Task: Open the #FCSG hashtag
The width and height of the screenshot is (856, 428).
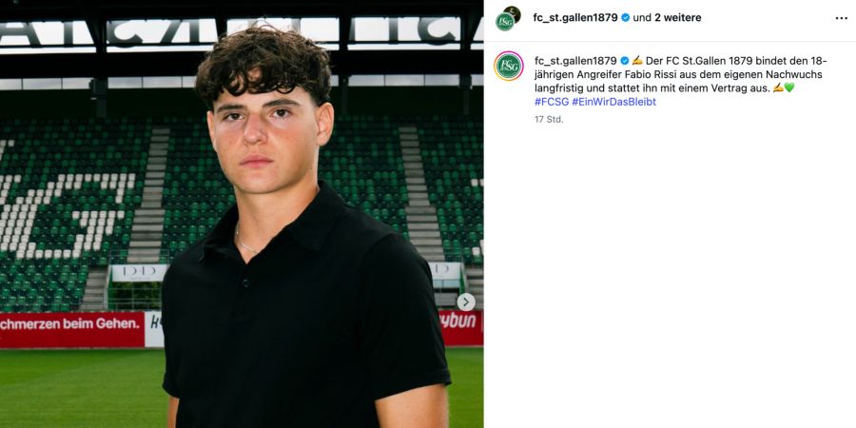Action: (552, 102)
